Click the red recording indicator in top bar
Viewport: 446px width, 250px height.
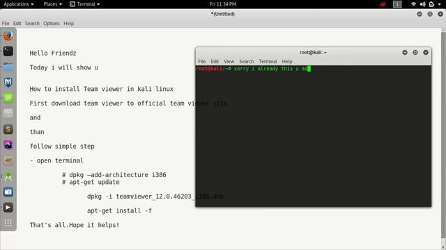pyautogui.click(x=383, y=4)
